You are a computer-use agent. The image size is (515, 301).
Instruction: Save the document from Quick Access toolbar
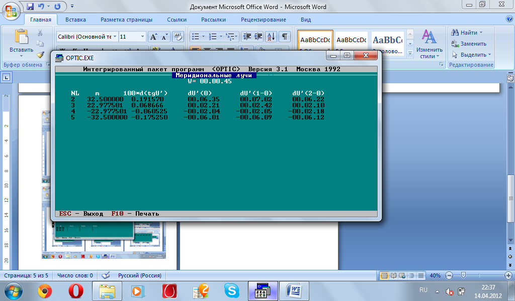[x=30, y=6]
